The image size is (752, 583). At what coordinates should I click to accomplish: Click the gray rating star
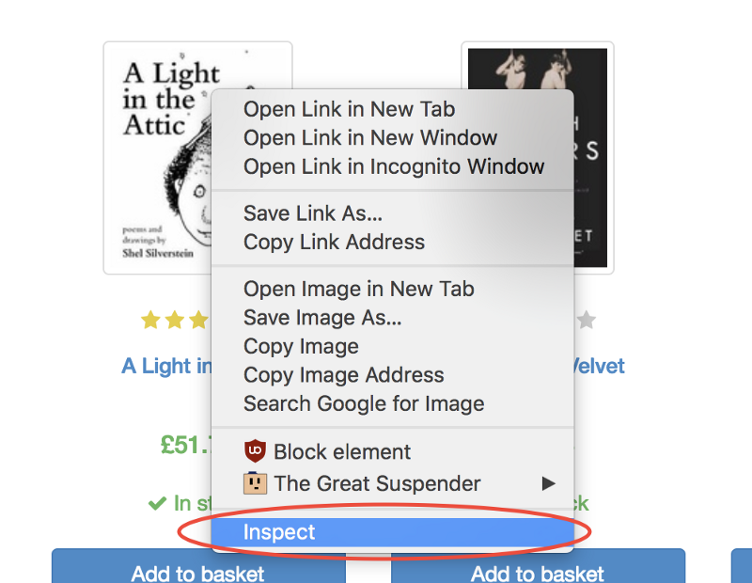(587, 321)
